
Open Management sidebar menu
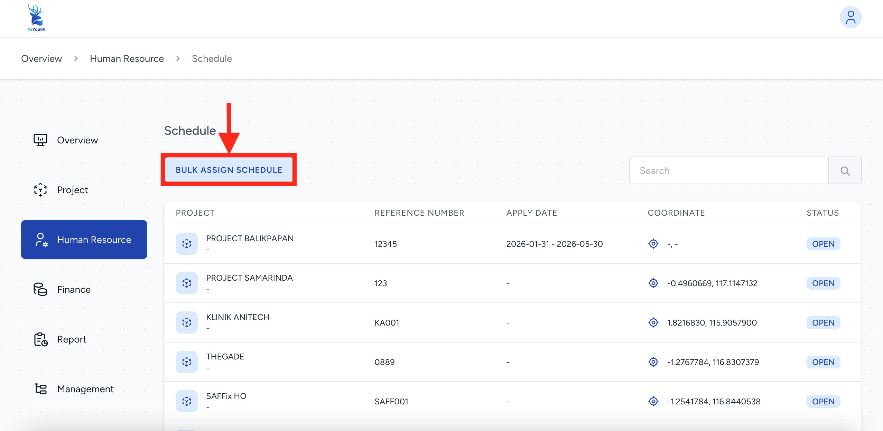click(85, 389)
